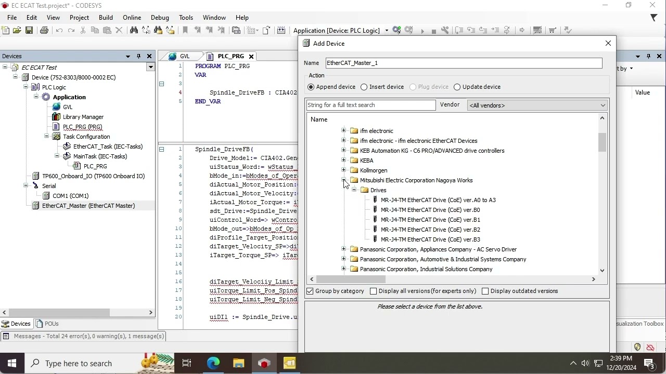Close the Add Device dialog
This screenshot has width=666, height=374.
(608, 43)
